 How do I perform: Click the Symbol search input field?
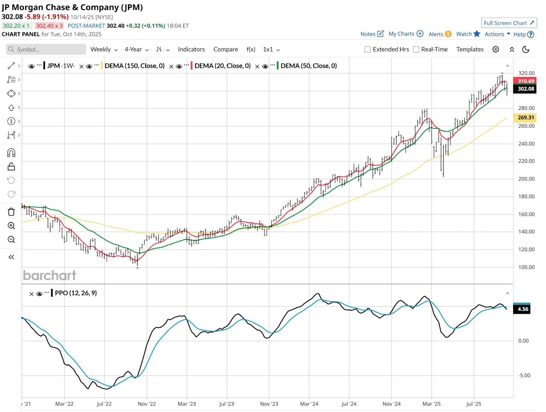coord(46,49)
